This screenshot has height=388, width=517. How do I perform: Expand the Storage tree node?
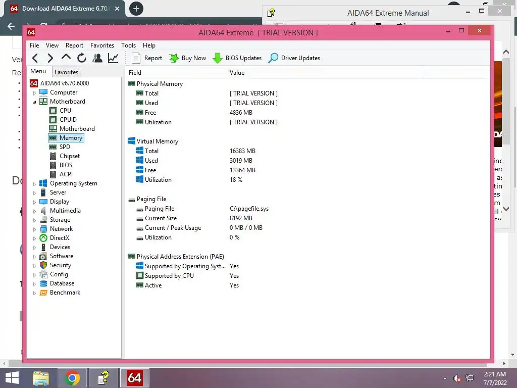pos(34,220)
